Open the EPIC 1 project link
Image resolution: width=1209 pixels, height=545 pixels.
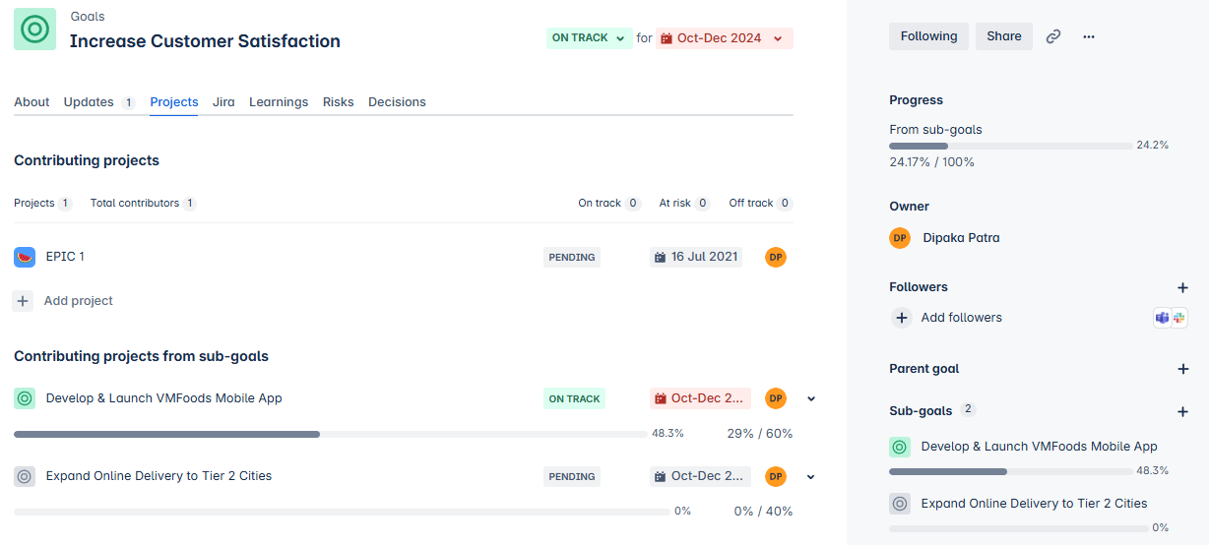point(65,257)
